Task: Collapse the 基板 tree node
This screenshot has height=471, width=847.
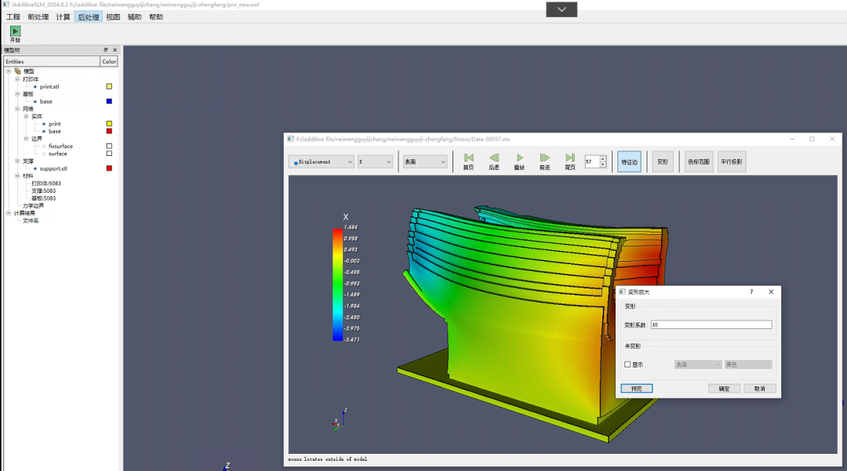Action: point(17,94)
